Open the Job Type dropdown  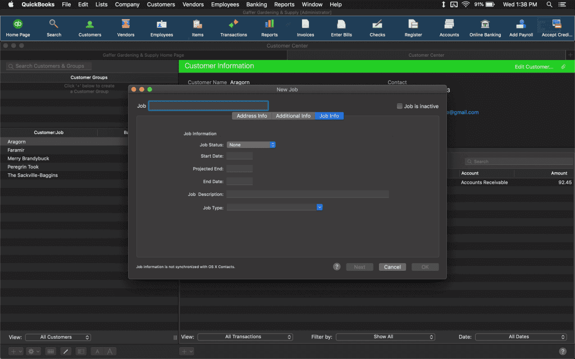pyautogui.click(x=275, y=208)
